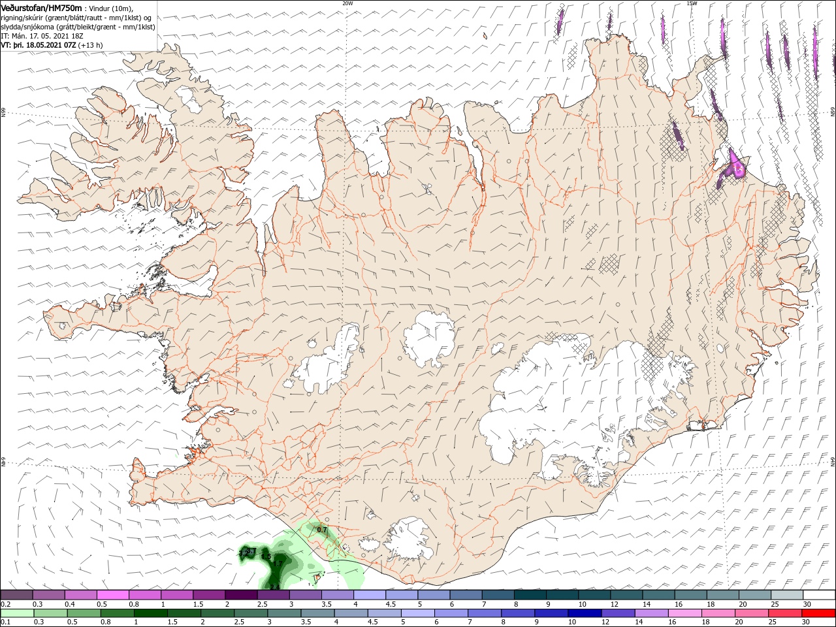Click the 0.1 label in lower legend row
The height and width of the screenshot is (627, 836).
click(4, 622)
